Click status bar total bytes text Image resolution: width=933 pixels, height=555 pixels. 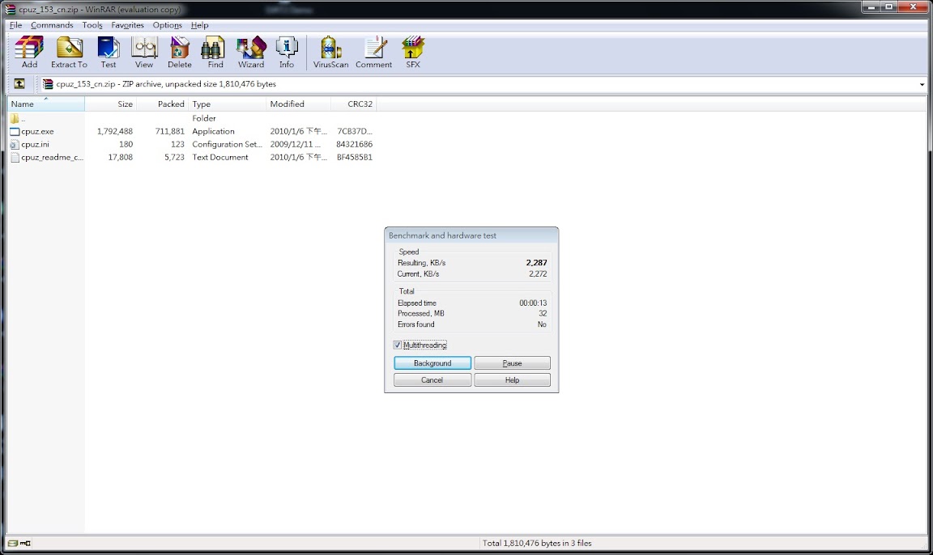pos(537,543)
